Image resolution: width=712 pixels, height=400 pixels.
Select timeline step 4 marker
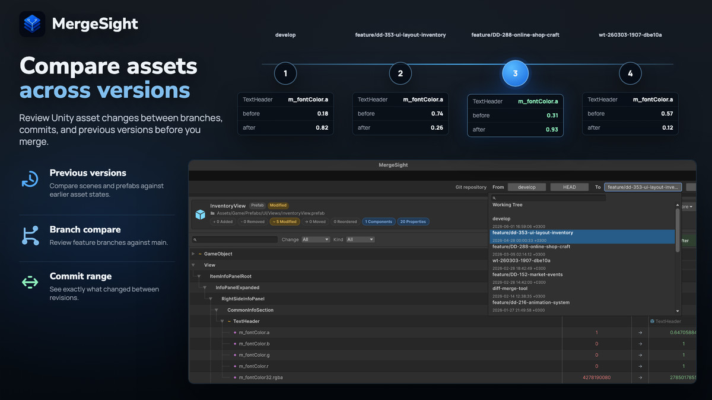coord(630,73)
